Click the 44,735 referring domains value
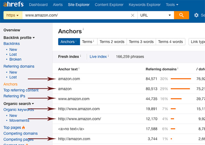The height and width of the screenshot is (145, 205). pos(152,99)
